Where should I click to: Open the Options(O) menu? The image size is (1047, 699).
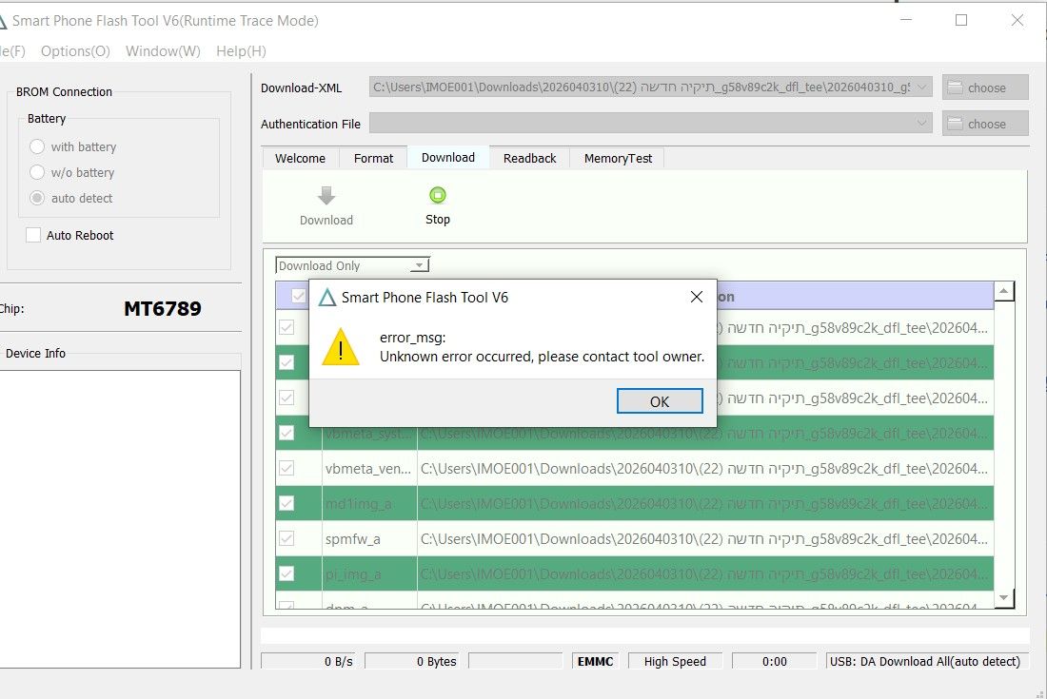[75, 51]
